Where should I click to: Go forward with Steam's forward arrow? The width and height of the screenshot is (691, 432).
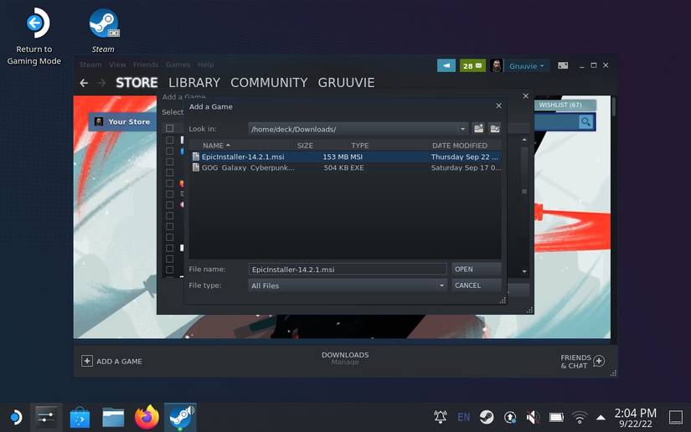point(101,83)
